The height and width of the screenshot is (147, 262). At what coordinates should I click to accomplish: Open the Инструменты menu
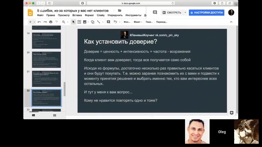coord(133,15)
